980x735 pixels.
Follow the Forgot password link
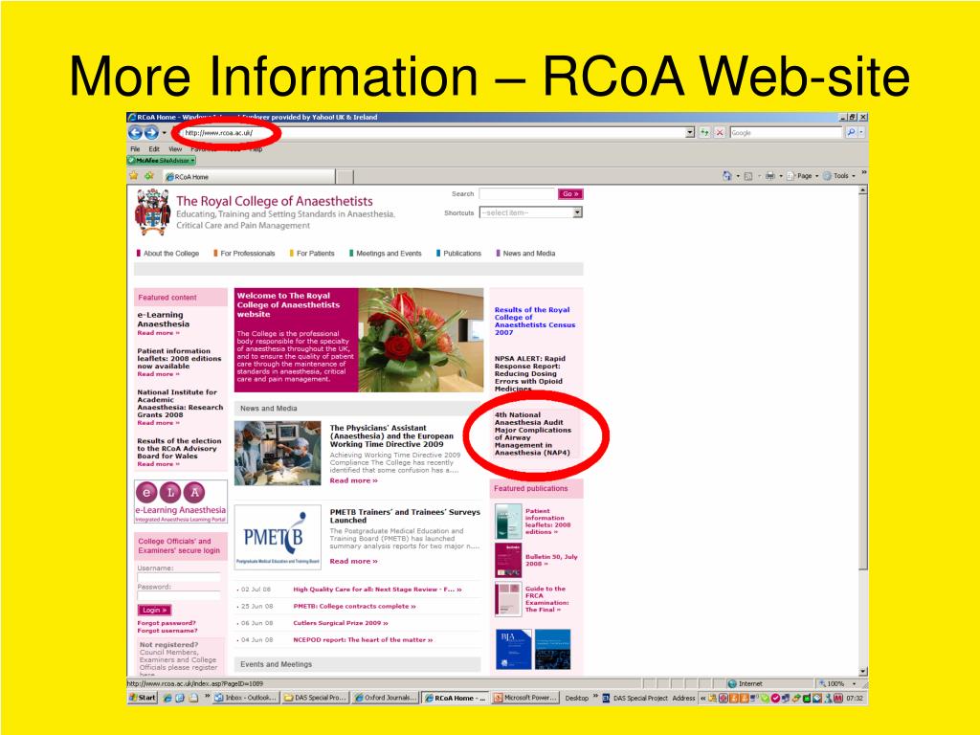click(x=167, y=623)
